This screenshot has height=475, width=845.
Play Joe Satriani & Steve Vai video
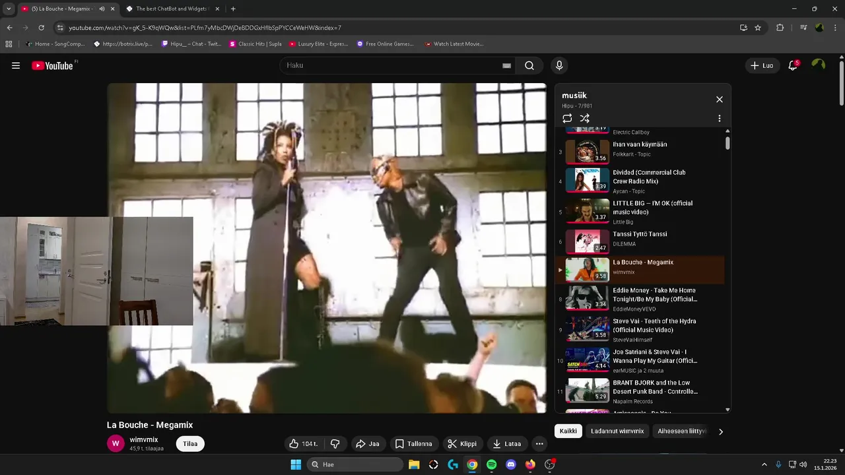(640, 361)
